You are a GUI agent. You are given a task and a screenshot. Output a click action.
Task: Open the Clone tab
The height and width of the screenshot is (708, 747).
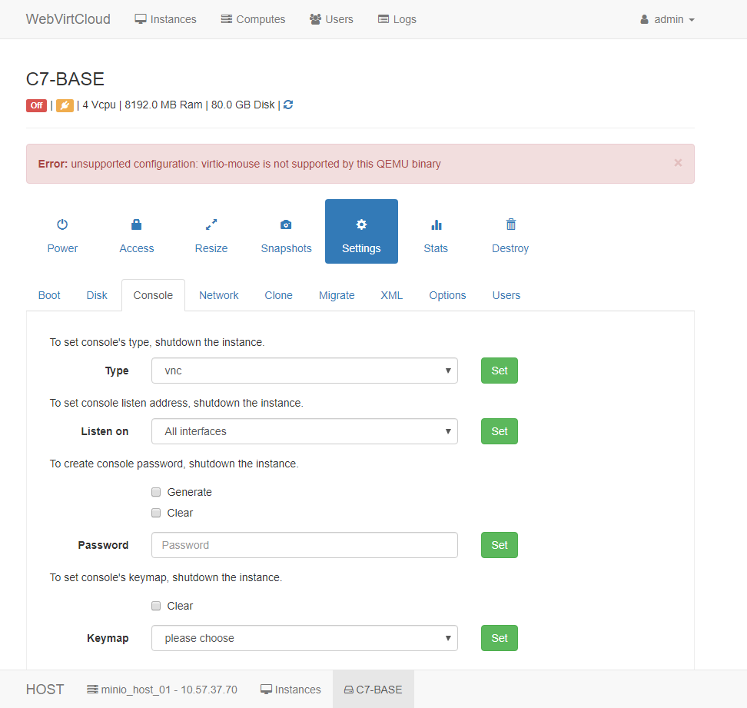coord(278,294)
